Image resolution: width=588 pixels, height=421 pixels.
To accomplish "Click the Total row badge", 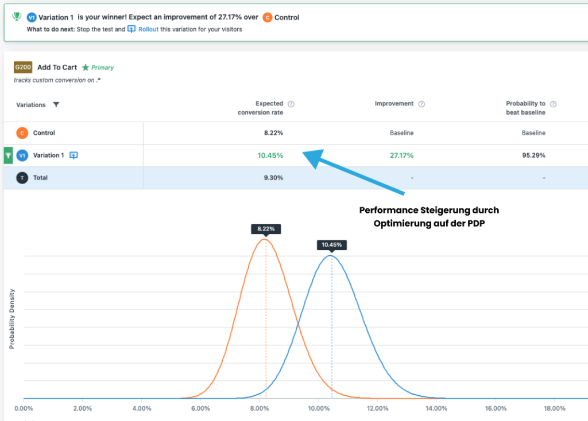I will click(x=22, y=178).
